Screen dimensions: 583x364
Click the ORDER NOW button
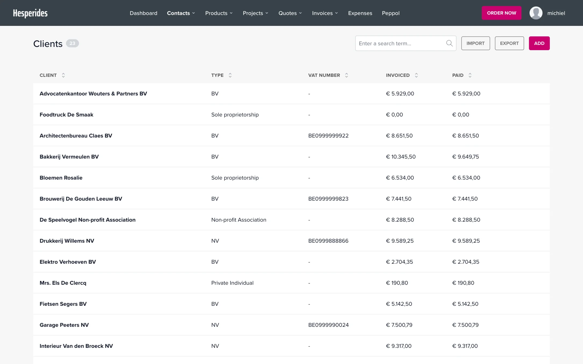click(501, 13)
